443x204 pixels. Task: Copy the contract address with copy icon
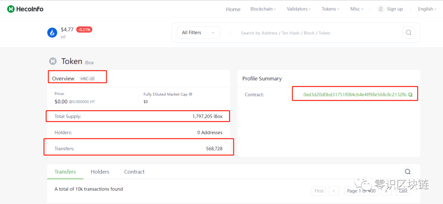coord(410,95)
